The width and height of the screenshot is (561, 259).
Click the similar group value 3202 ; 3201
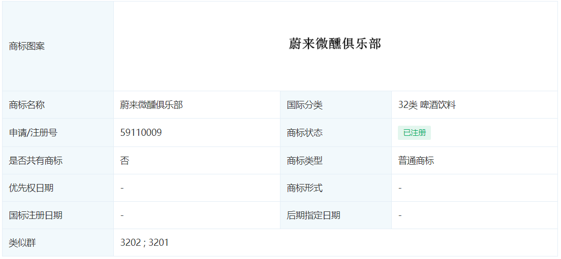tap(144, 243)
